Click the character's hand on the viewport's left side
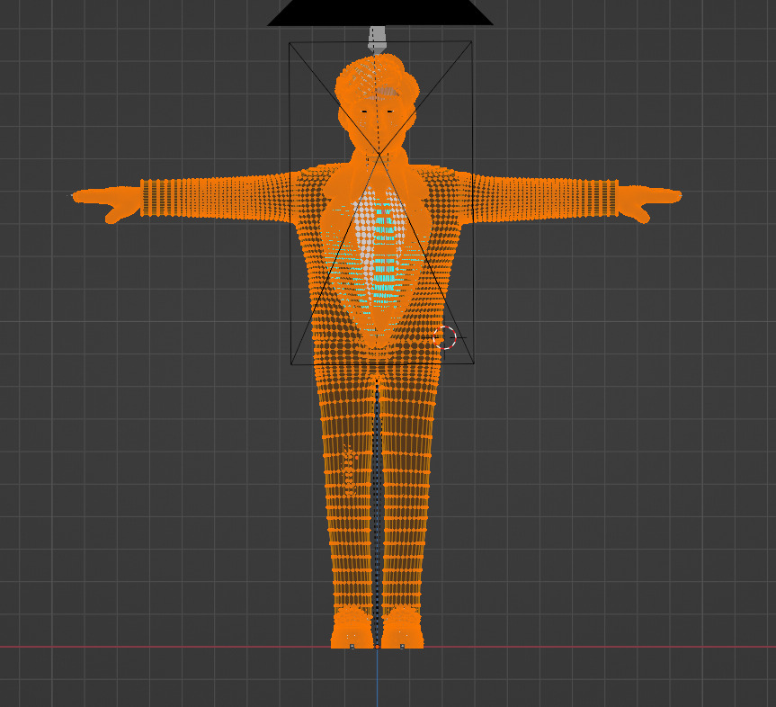Screen dimensions: 776x707 (107, 202)
